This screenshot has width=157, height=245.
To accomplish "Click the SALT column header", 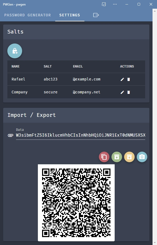I will point(48,66).
